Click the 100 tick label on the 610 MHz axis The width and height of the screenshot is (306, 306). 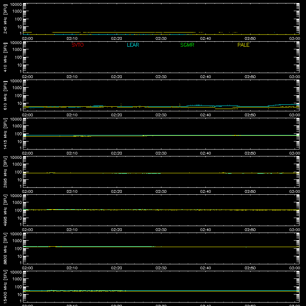click(x=18, y=96)
